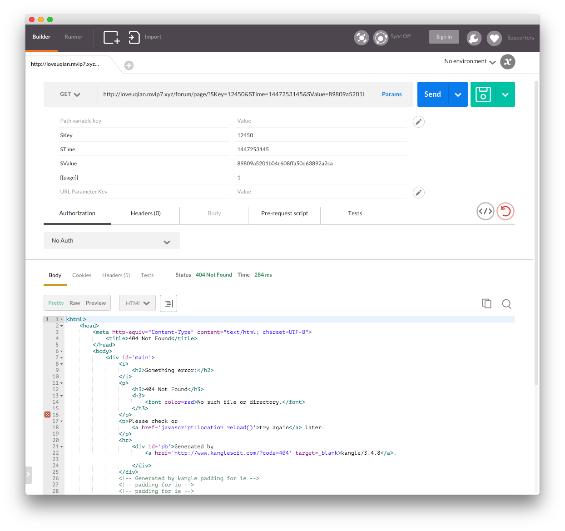Click the 404 Not Found status text
Image resolution: width=565 pixels, height=531 pixels.
pos(214,275)
